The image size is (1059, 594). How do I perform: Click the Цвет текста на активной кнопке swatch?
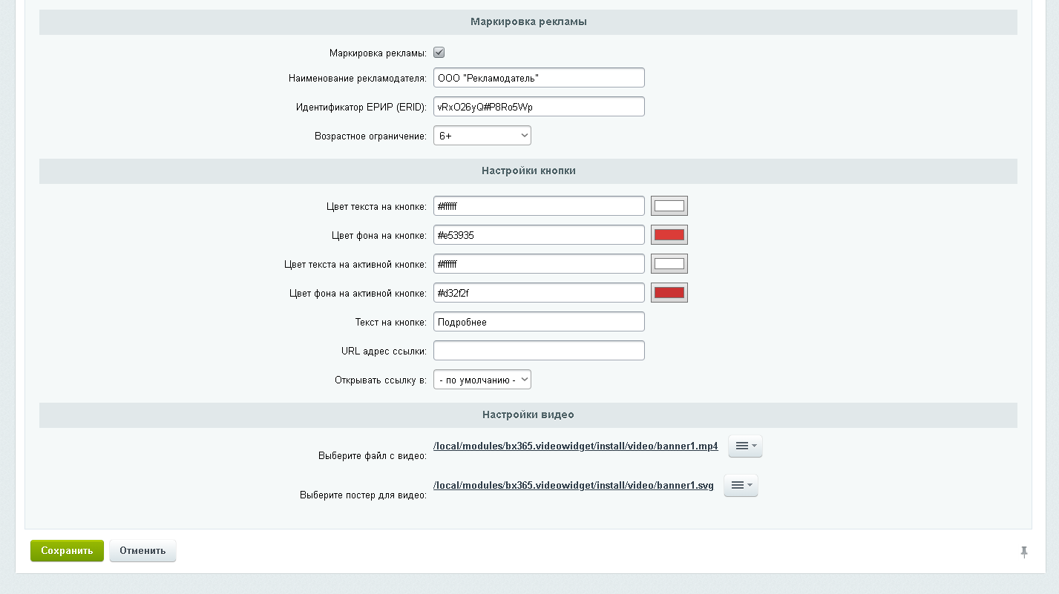tap(669, 264)
